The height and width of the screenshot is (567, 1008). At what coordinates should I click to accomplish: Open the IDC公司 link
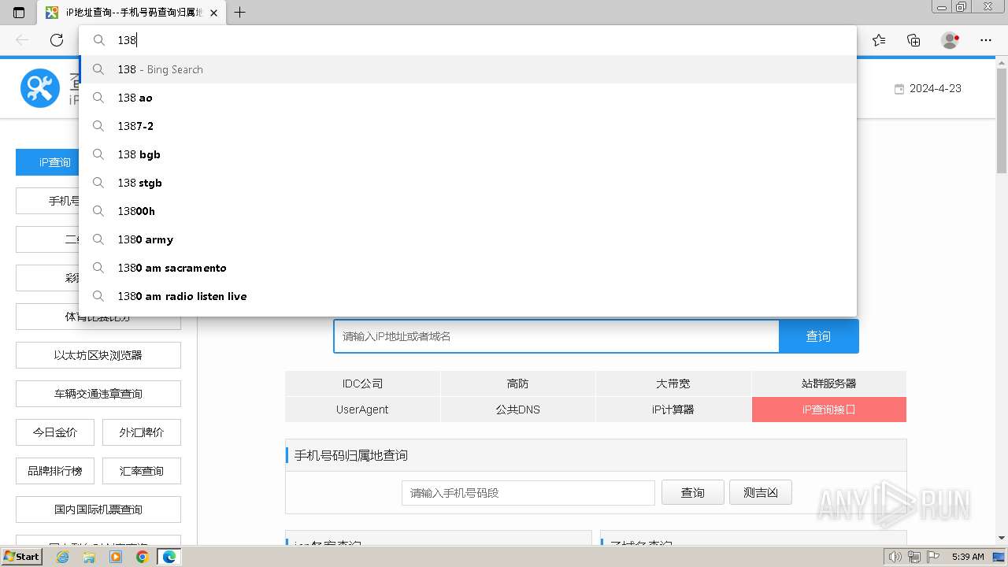point(362,384)
